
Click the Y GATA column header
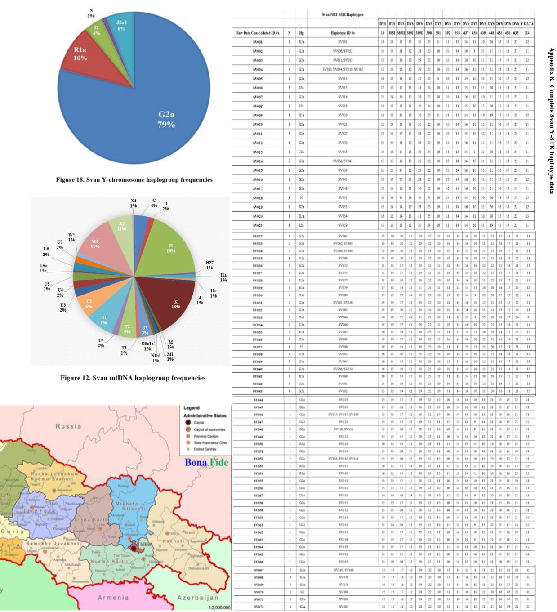[527, 23]
